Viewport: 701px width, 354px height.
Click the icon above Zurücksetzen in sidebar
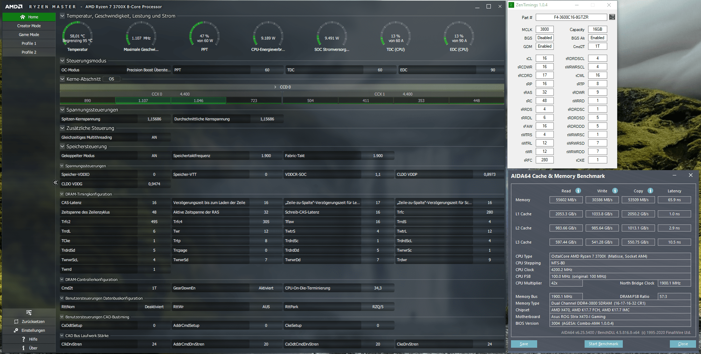[x=29, y=313]
